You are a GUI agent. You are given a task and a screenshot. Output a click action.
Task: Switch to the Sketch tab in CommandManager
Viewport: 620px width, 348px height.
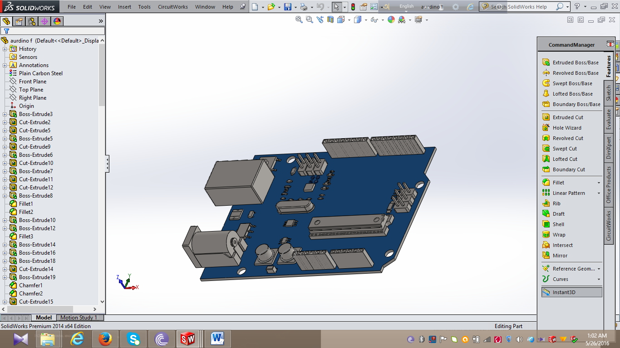coord(609,93)
